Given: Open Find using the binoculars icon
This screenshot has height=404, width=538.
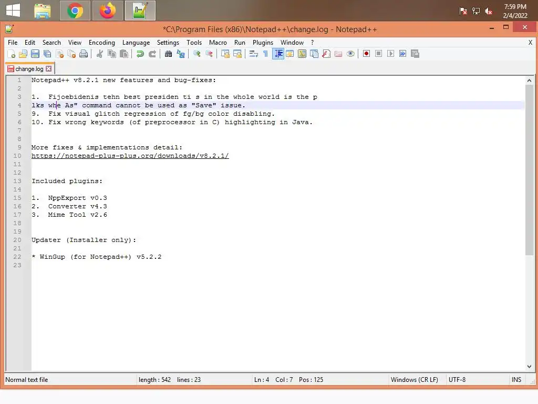Looking at the screenshot, I should [169, 54].
